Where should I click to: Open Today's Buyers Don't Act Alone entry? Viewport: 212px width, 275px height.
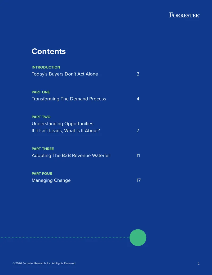point(65,74)
